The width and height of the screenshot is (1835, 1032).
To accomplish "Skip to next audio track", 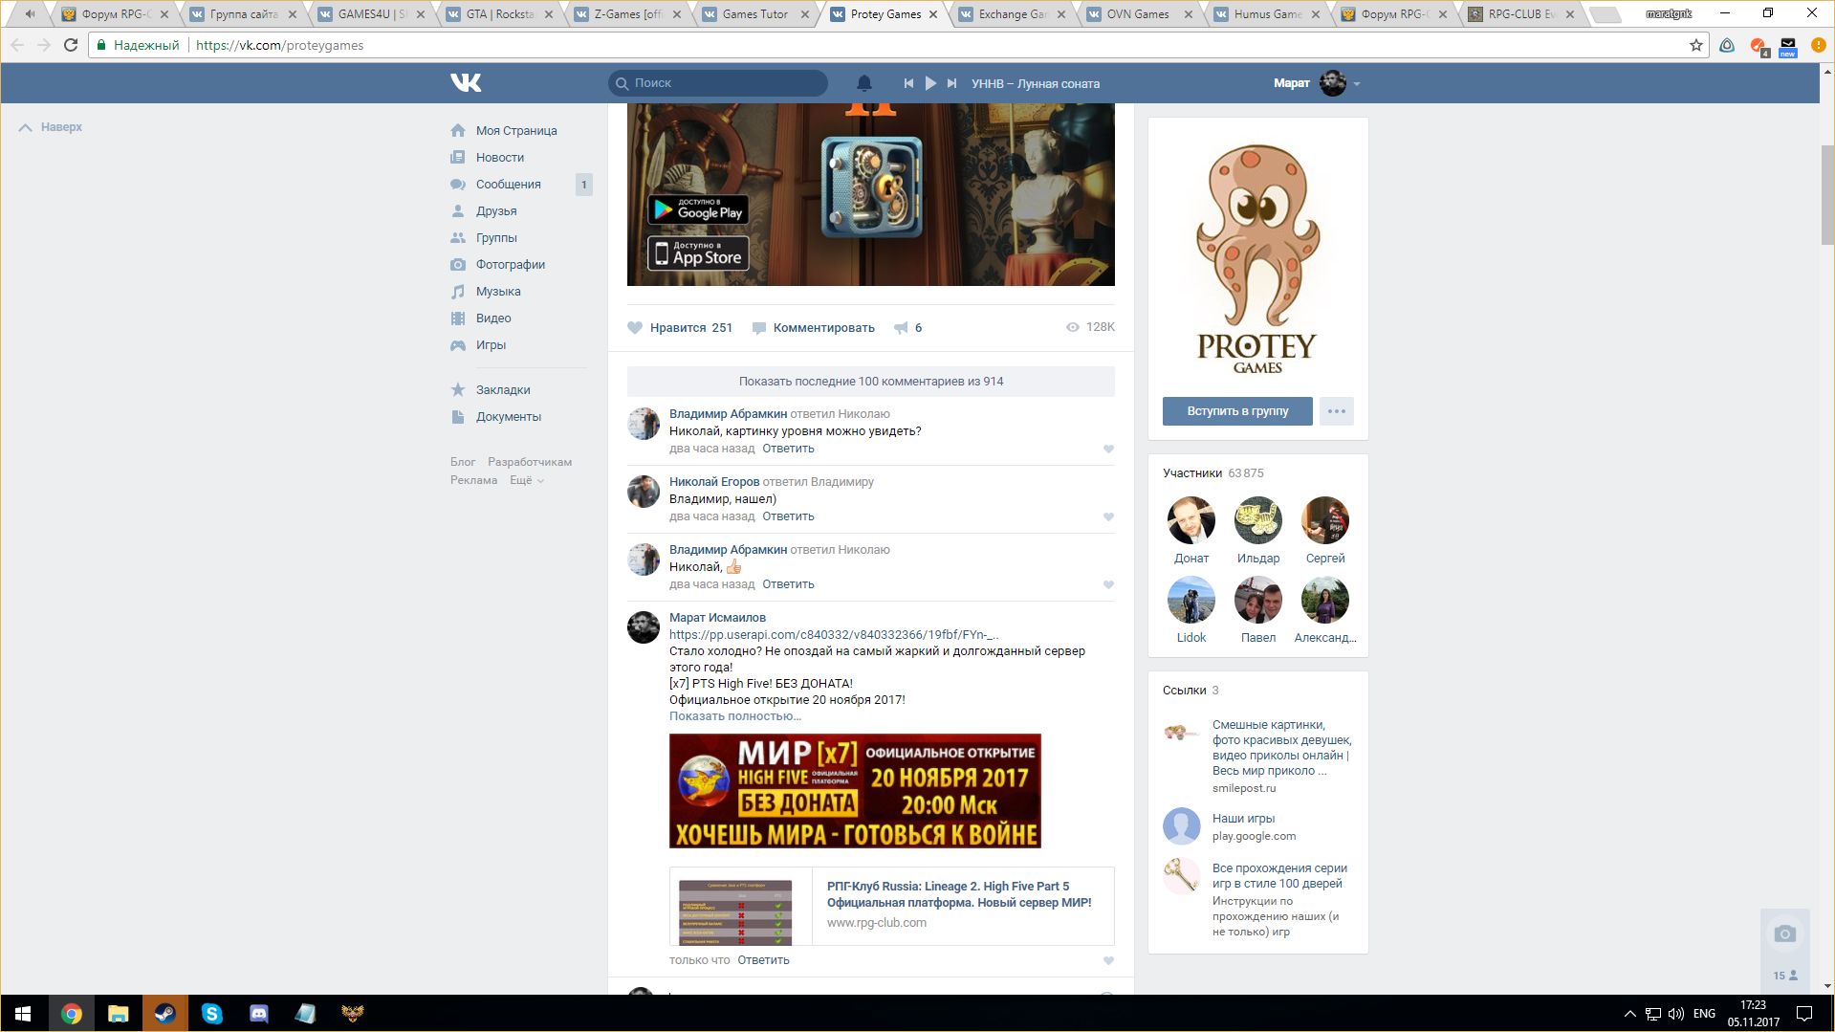I will pyautogui.click(x=951, y=83).
